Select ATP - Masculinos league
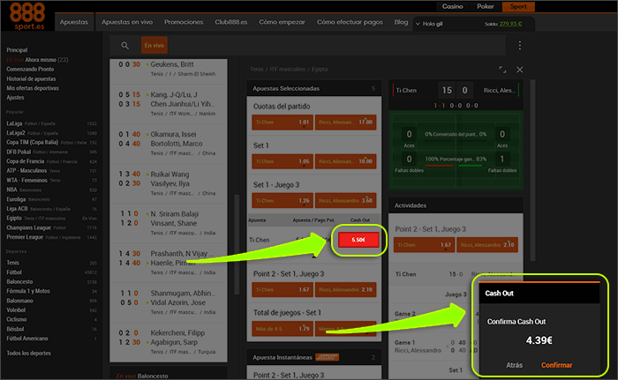 51,170
